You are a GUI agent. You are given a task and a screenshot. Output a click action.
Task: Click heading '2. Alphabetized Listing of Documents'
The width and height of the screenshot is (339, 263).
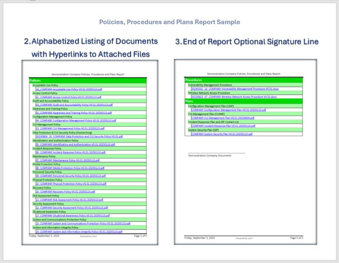[x=91, y=41]
